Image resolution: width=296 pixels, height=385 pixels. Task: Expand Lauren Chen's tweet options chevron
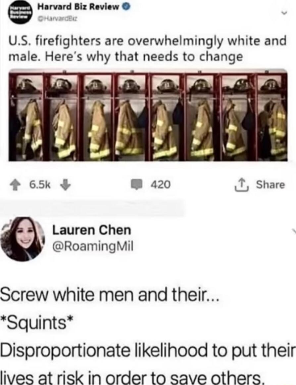294,231
